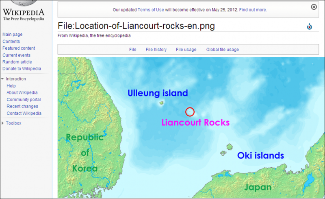Screen dimensions: 325x199
Task: Jump to the File history tab
Action: [x=156, y=50]
